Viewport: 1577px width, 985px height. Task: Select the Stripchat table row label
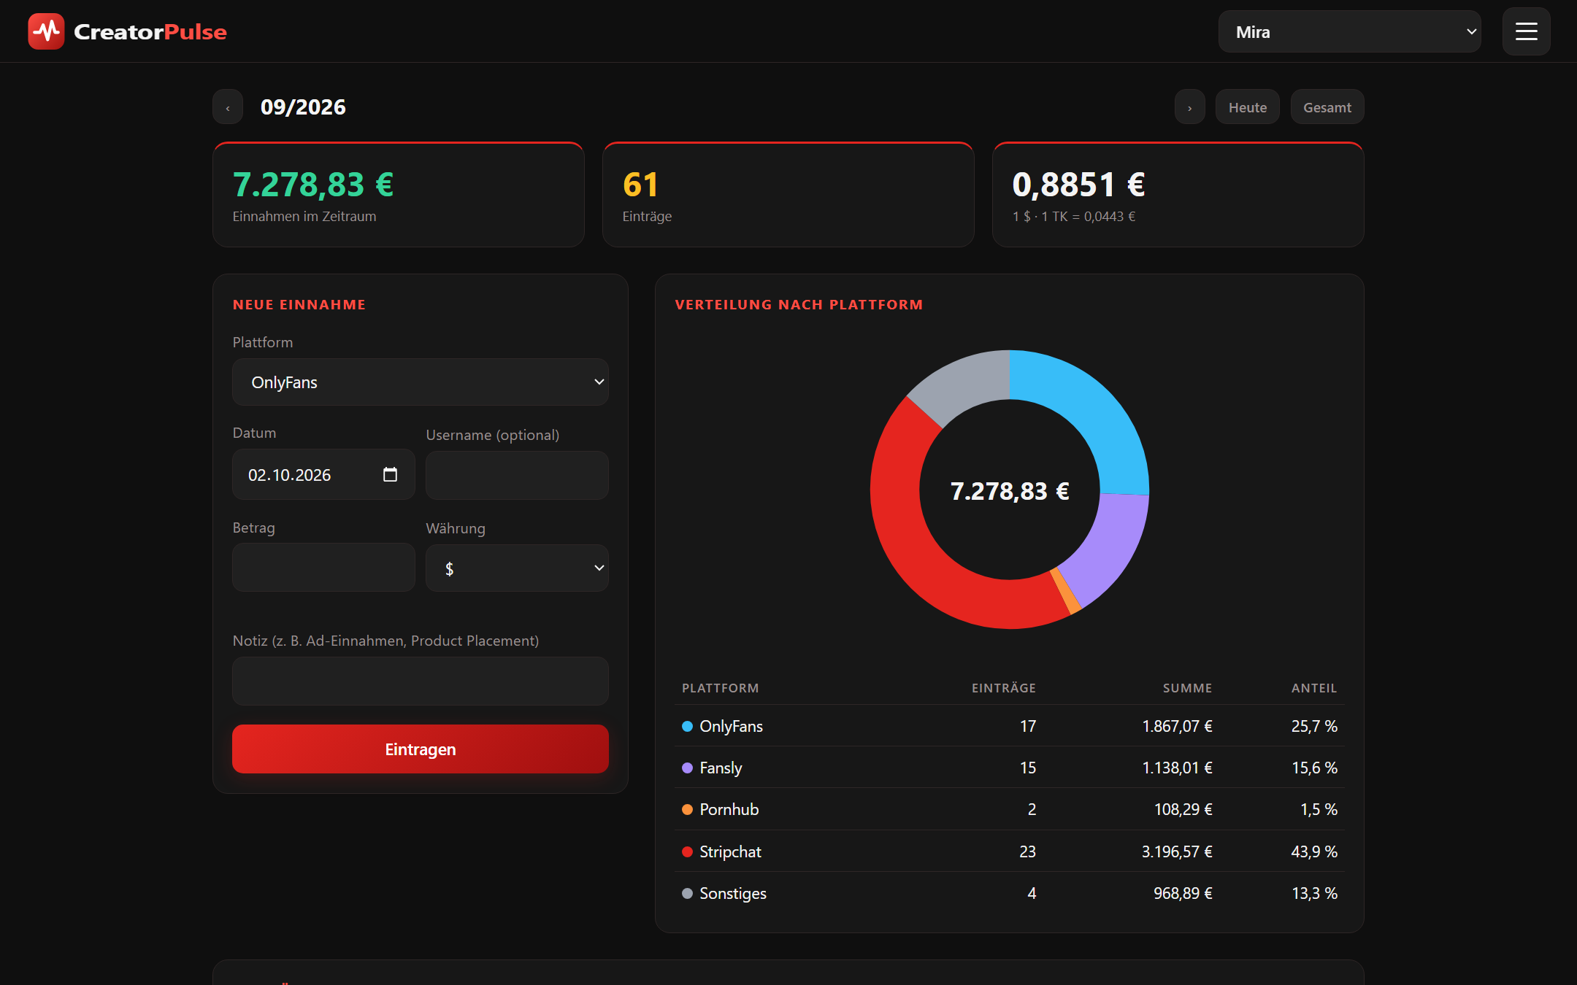(x=730, y=851)
